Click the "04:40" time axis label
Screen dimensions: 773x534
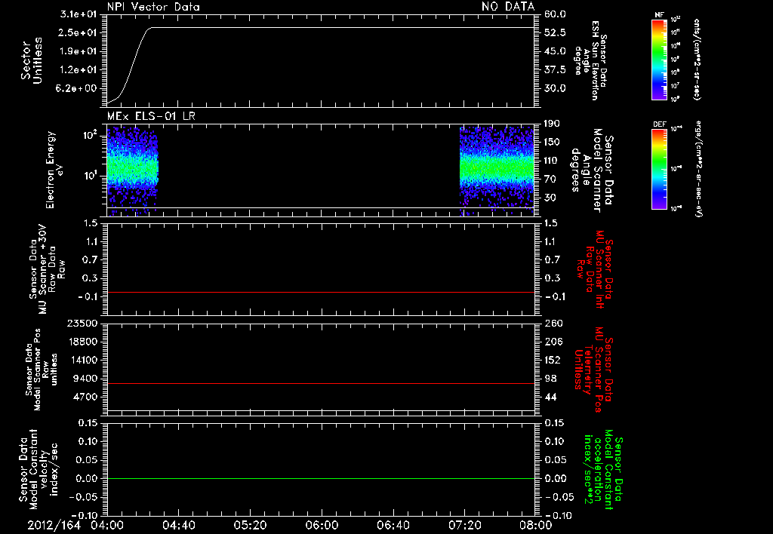coord(178,525)
